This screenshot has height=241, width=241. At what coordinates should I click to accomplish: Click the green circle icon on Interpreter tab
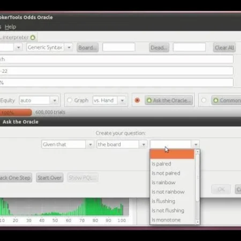[x=33, y=37]
